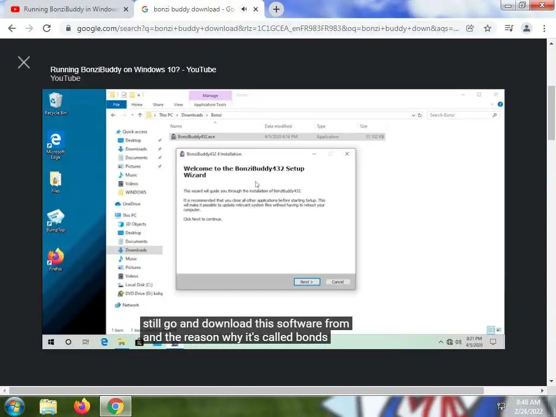
Task: View site information via the lock icon
Action: pos(68,28)
